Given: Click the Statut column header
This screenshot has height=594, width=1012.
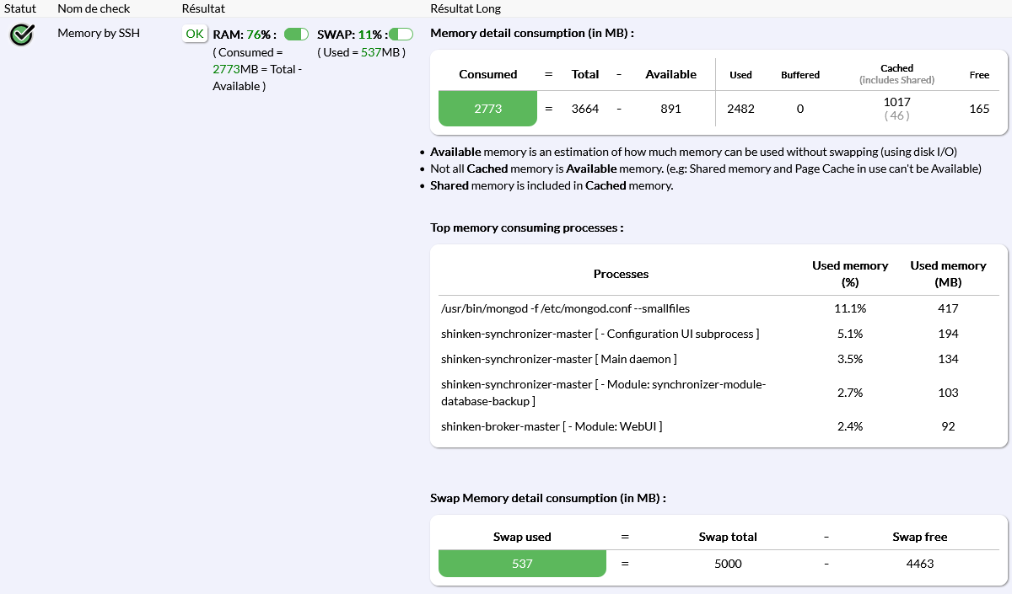Looking at the screenshot, I should pyautogui.click(x=19, y=8).
